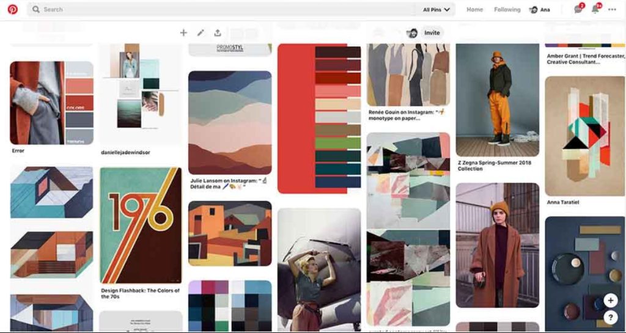Open the three-dots more options menu

point(612,9)
